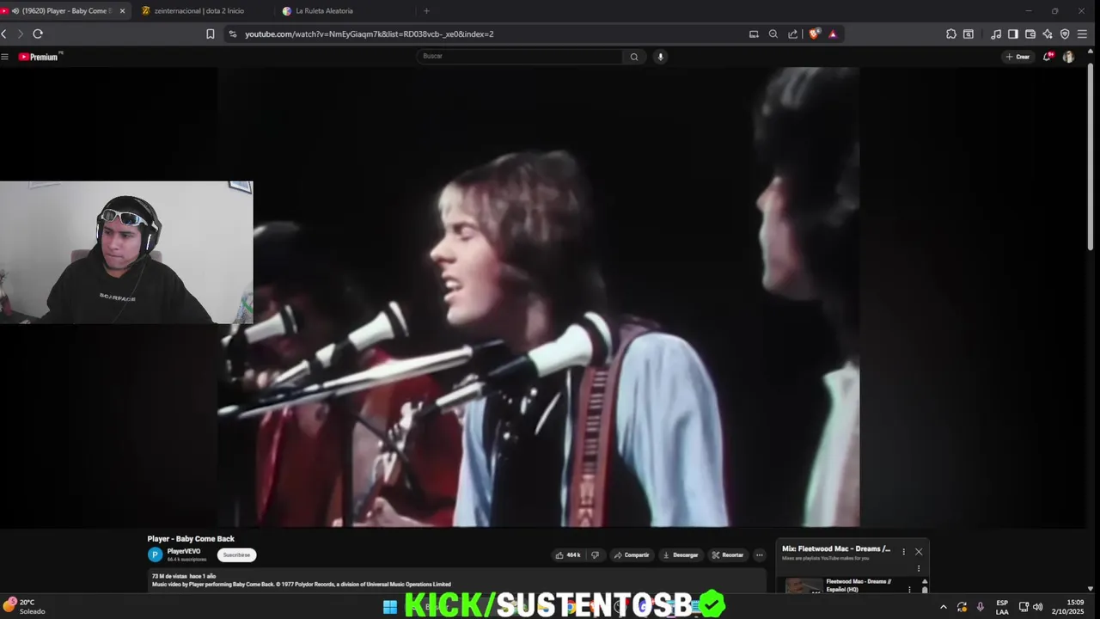The image size is (1100, 619).
Task: Click the Recortar clip button
Action: coord(728,555)
